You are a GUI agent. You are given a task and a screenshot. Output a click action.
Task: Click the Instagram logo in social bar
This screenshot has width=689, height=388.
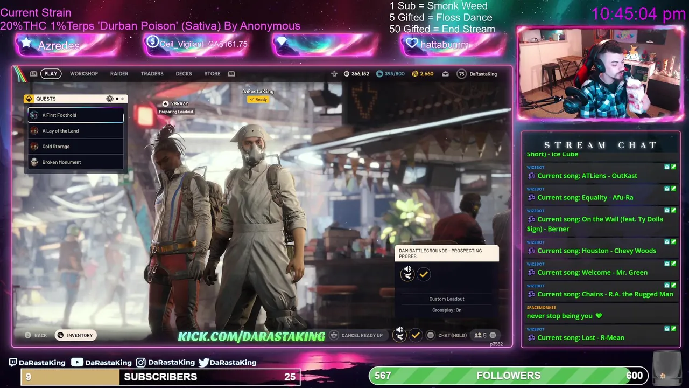point(140,363)
